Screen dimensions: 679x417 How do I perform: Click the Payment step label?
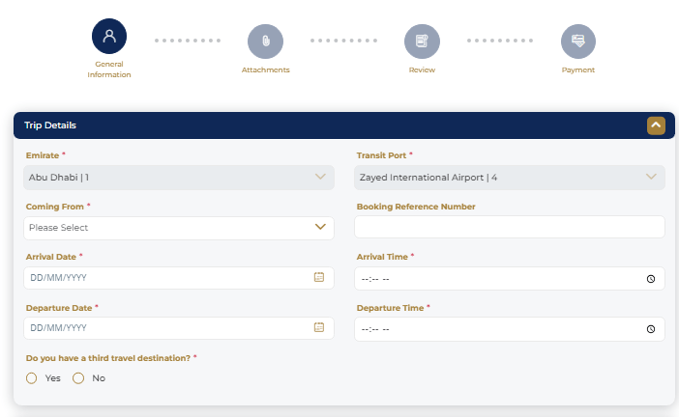(578, 70)
